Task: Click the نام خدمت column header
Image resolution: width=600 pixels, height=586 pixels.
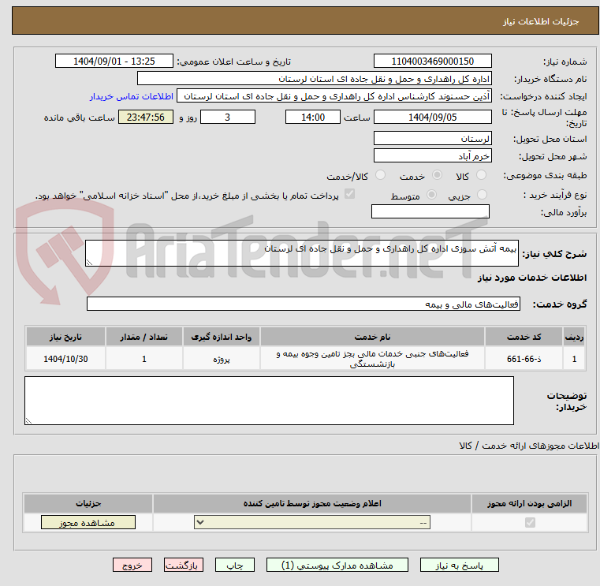Action: coord(372,337)
